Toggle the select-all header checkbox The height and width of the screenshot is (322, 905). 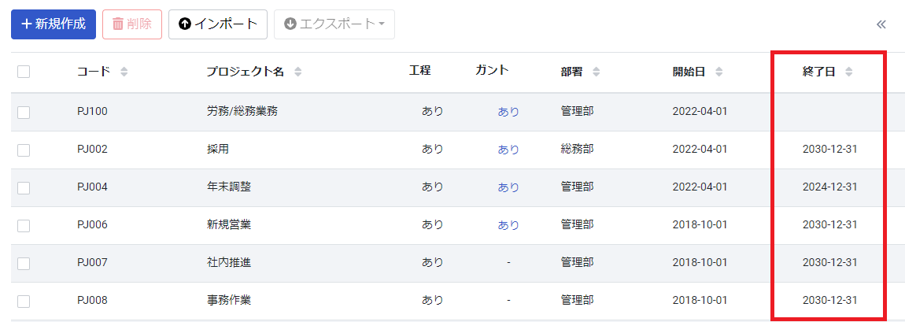click(x=24, y=72)
